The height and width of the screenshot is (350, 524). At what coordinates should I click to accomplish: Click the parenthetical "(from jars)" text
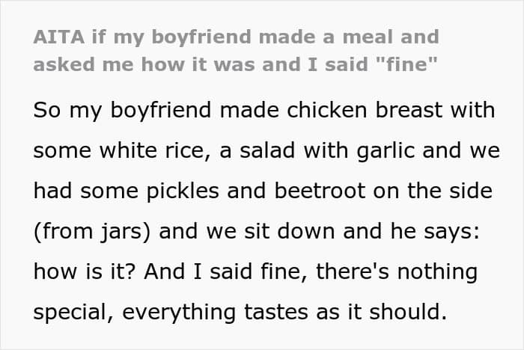tap(92, 231)
